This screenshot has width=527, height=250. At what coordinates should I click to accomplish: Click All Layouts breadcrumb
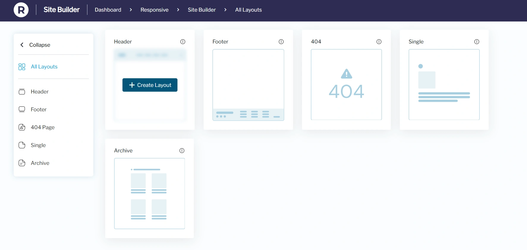click(x=248, y=10)
